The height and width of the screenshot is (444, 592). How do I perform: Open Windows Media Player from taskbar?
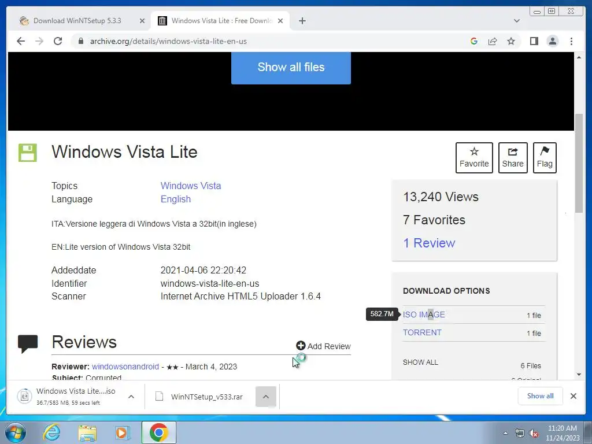[122, 432]
